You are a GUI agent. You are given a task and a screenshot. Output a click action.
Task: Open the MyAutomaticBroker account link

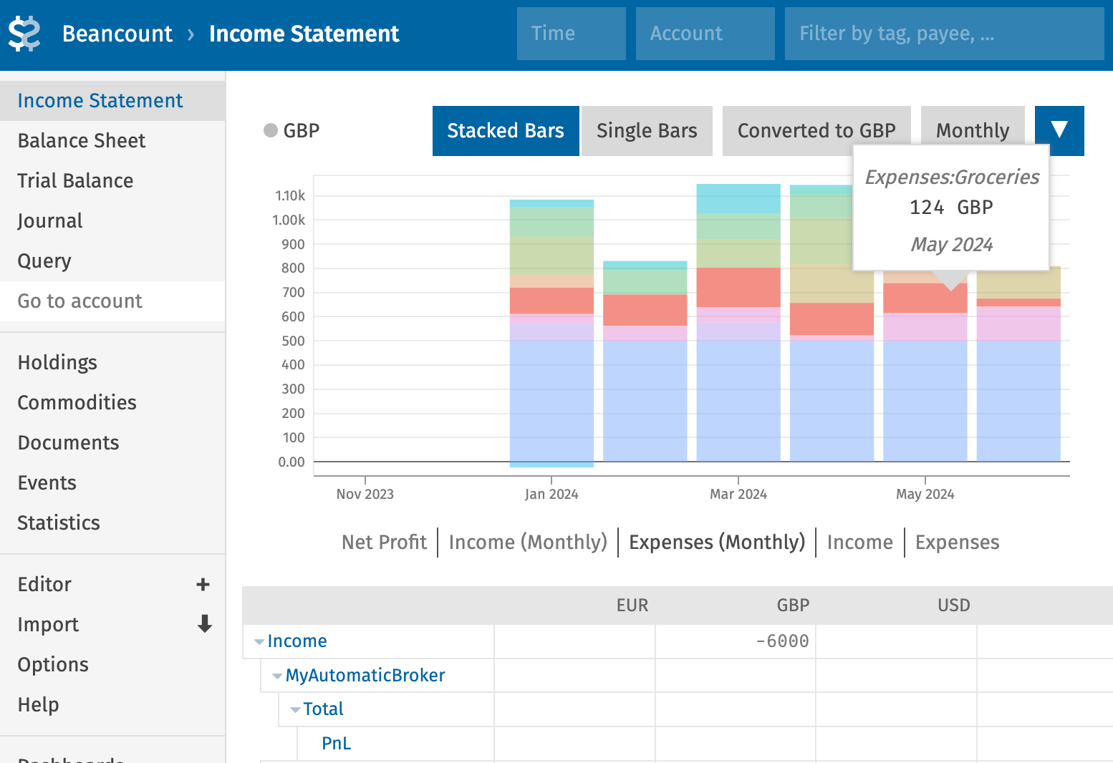coord(365,676)
